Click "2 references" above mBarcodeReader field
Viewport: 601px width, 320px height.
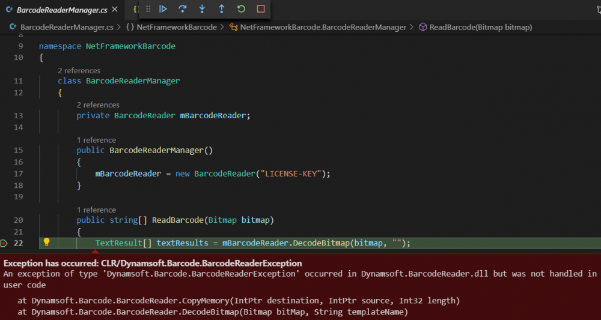[x=98, y=104]
